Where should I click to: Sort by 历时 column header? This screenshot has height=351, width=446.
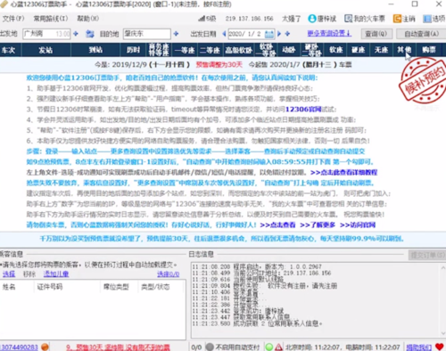point(134,50)
